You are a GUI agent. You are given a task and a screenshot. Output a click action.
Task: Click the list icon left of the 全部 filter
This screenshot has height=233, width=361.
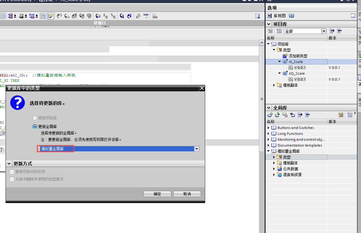279,31
